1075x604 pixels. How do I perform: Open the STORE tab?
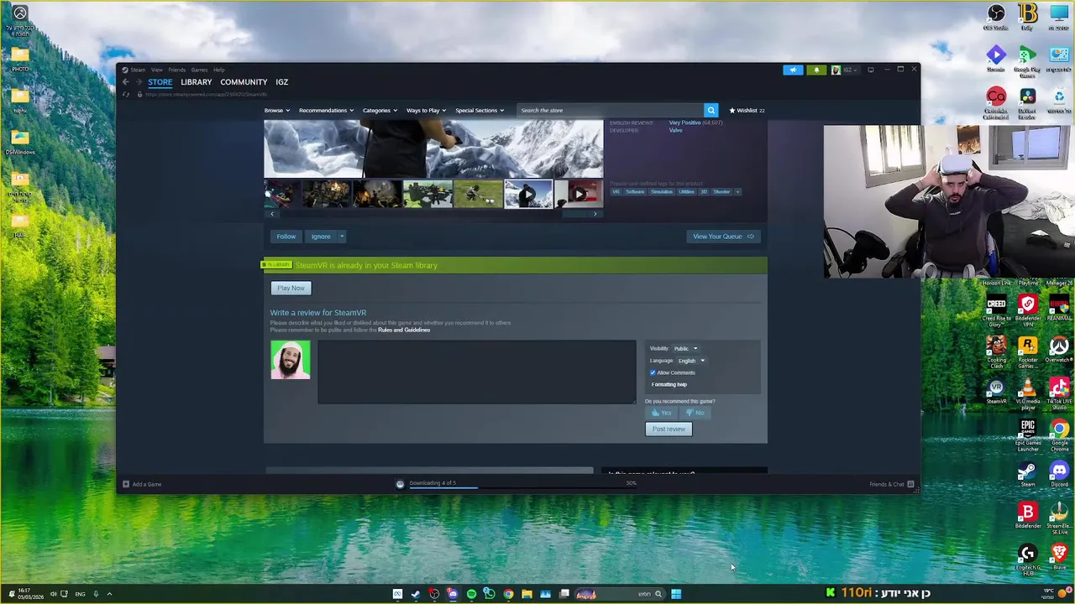tap(160, 82)
